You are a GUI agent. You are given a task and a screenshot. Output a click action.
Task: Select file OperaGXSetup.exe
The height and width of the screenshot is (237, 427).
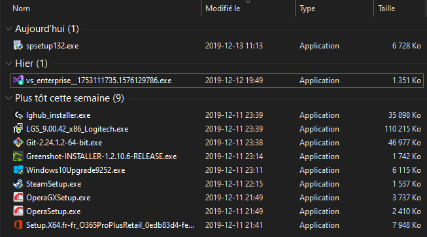[x=58, y=198]
